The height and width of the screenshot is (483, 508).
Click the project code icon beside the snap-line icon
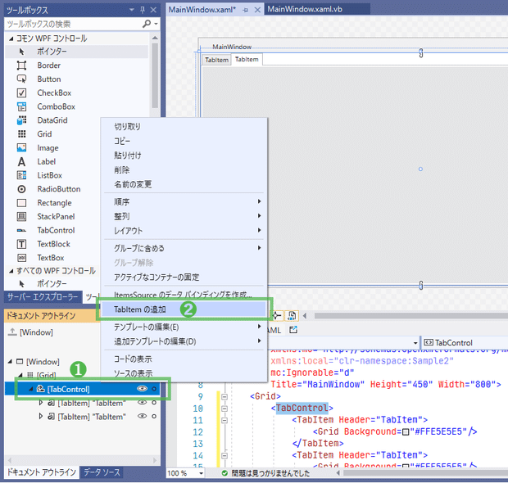coord(292,315)
